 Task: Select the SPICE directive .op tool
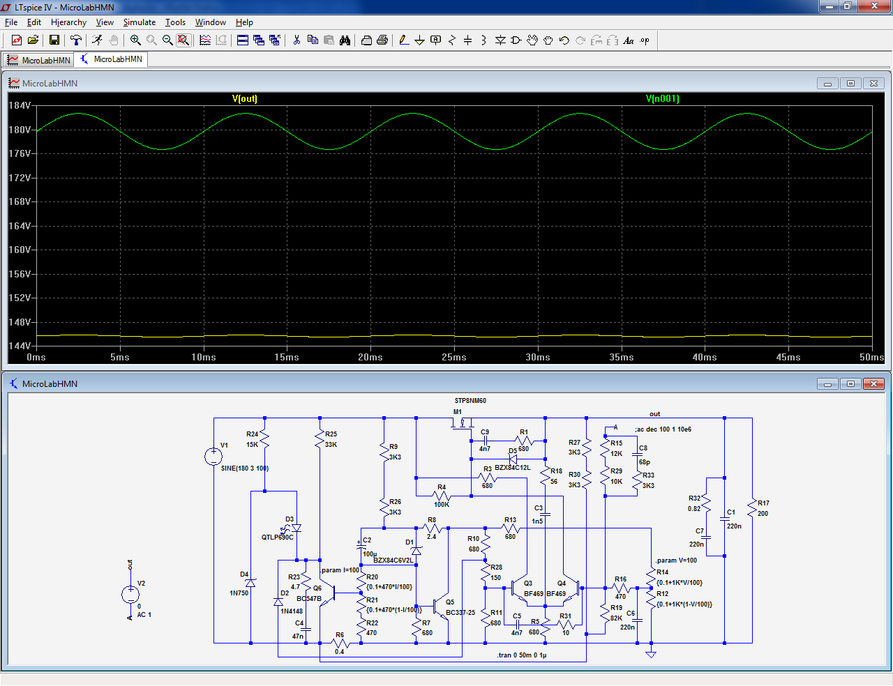[645, 40]
